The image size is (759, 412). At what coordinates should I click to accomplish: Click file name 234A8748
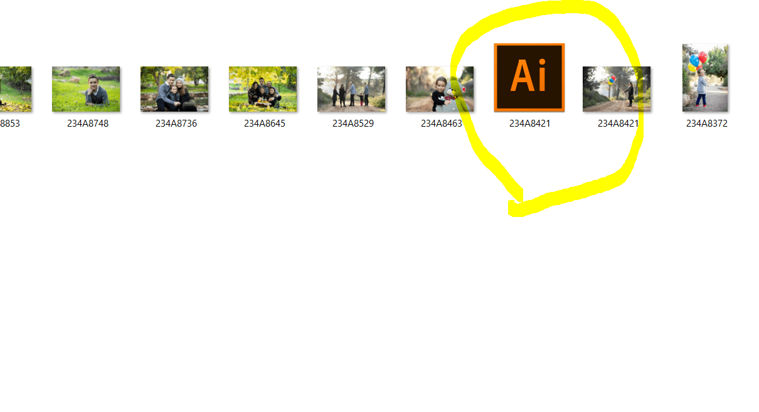pyautogui.click(x=88, y=124)
